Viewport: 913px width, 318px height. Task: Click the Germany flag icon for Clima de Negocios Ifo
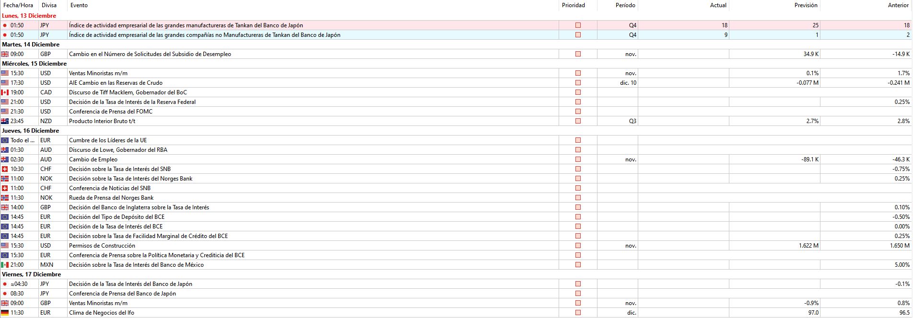[5, 313]
